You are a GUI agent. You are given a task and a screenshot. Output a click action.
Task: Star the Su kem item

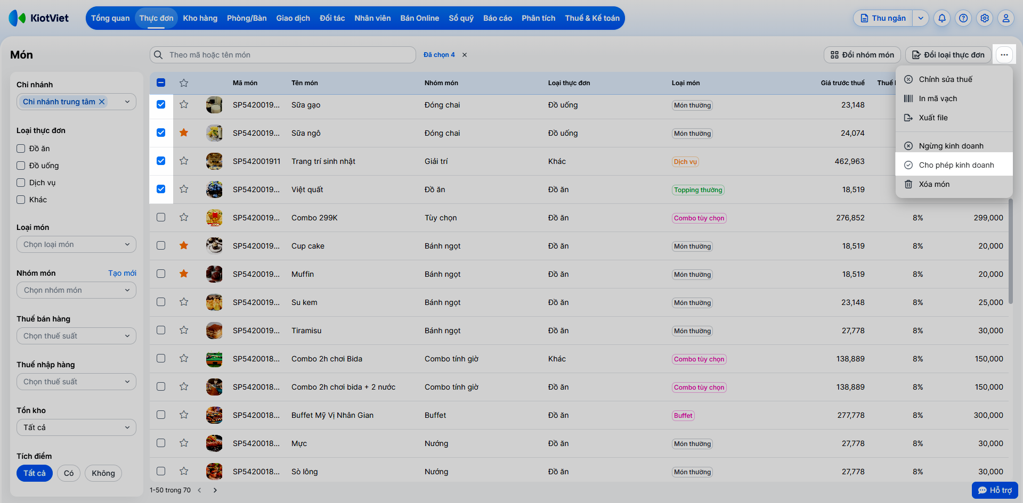coord(184,302)
